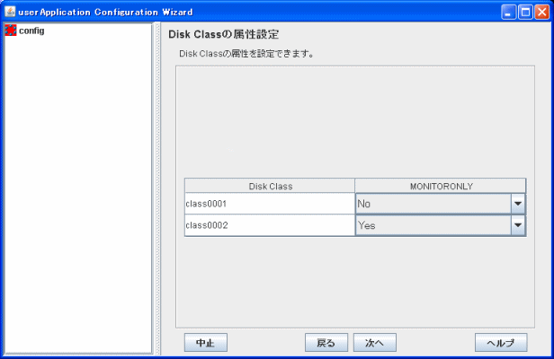554x359 pixels.
Task: Open MONITORONLY dropdown arrow for class0001
Action: click(518, 204)
